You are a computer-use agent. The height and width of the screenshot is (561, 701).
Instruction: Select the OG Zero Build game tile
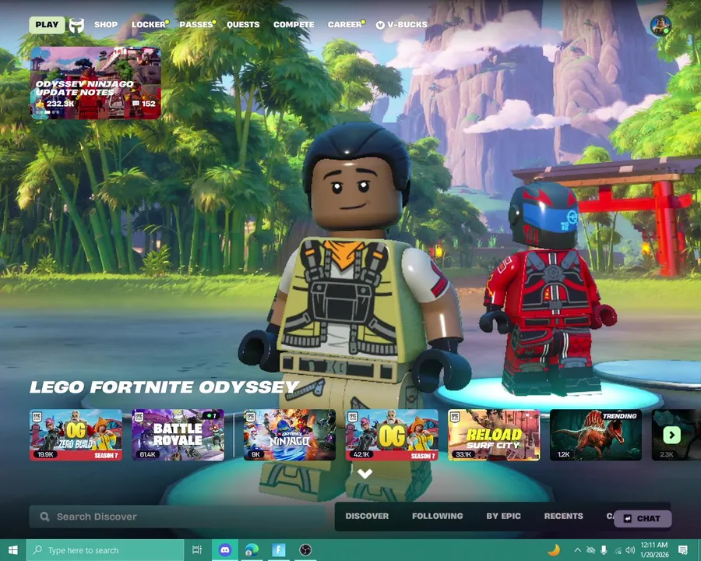coord(76,435)
